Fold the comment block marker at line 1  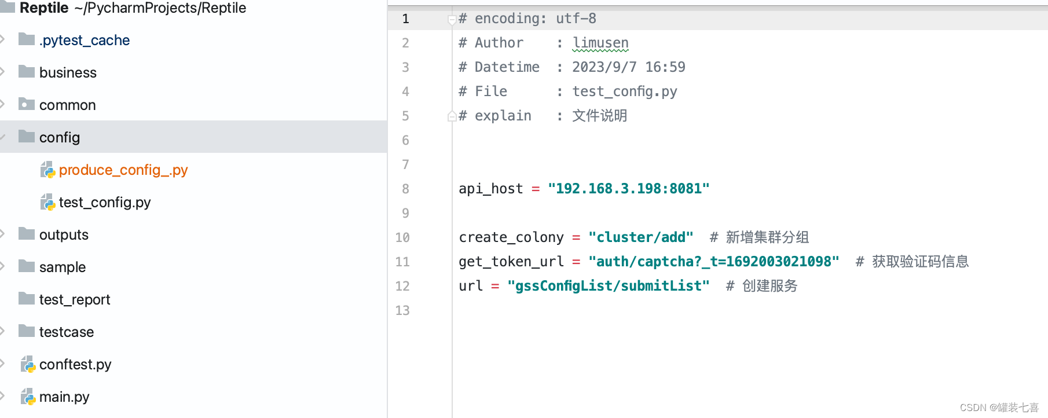click(452, 20)
